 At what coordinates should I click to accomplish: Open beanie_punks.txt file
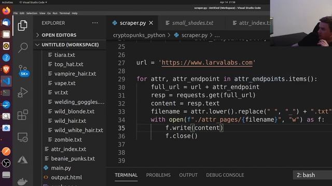73,159
